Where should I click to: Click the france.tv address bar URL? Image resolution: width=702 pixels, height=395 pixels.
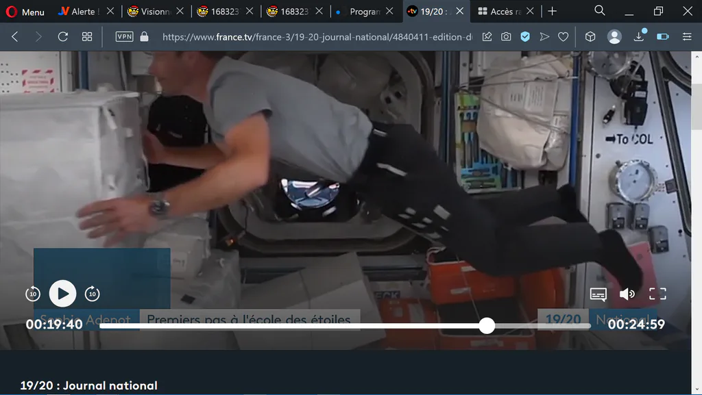[317, 37]
